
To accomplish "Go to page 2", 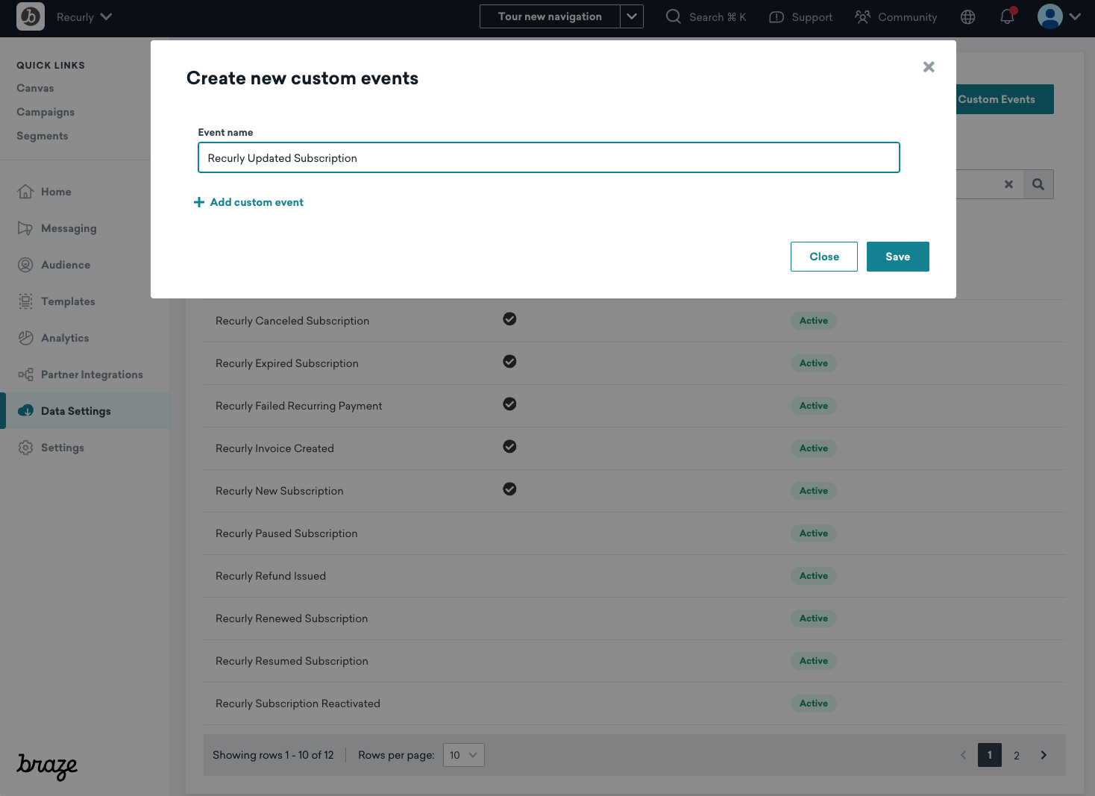I will click(1017, 755).
